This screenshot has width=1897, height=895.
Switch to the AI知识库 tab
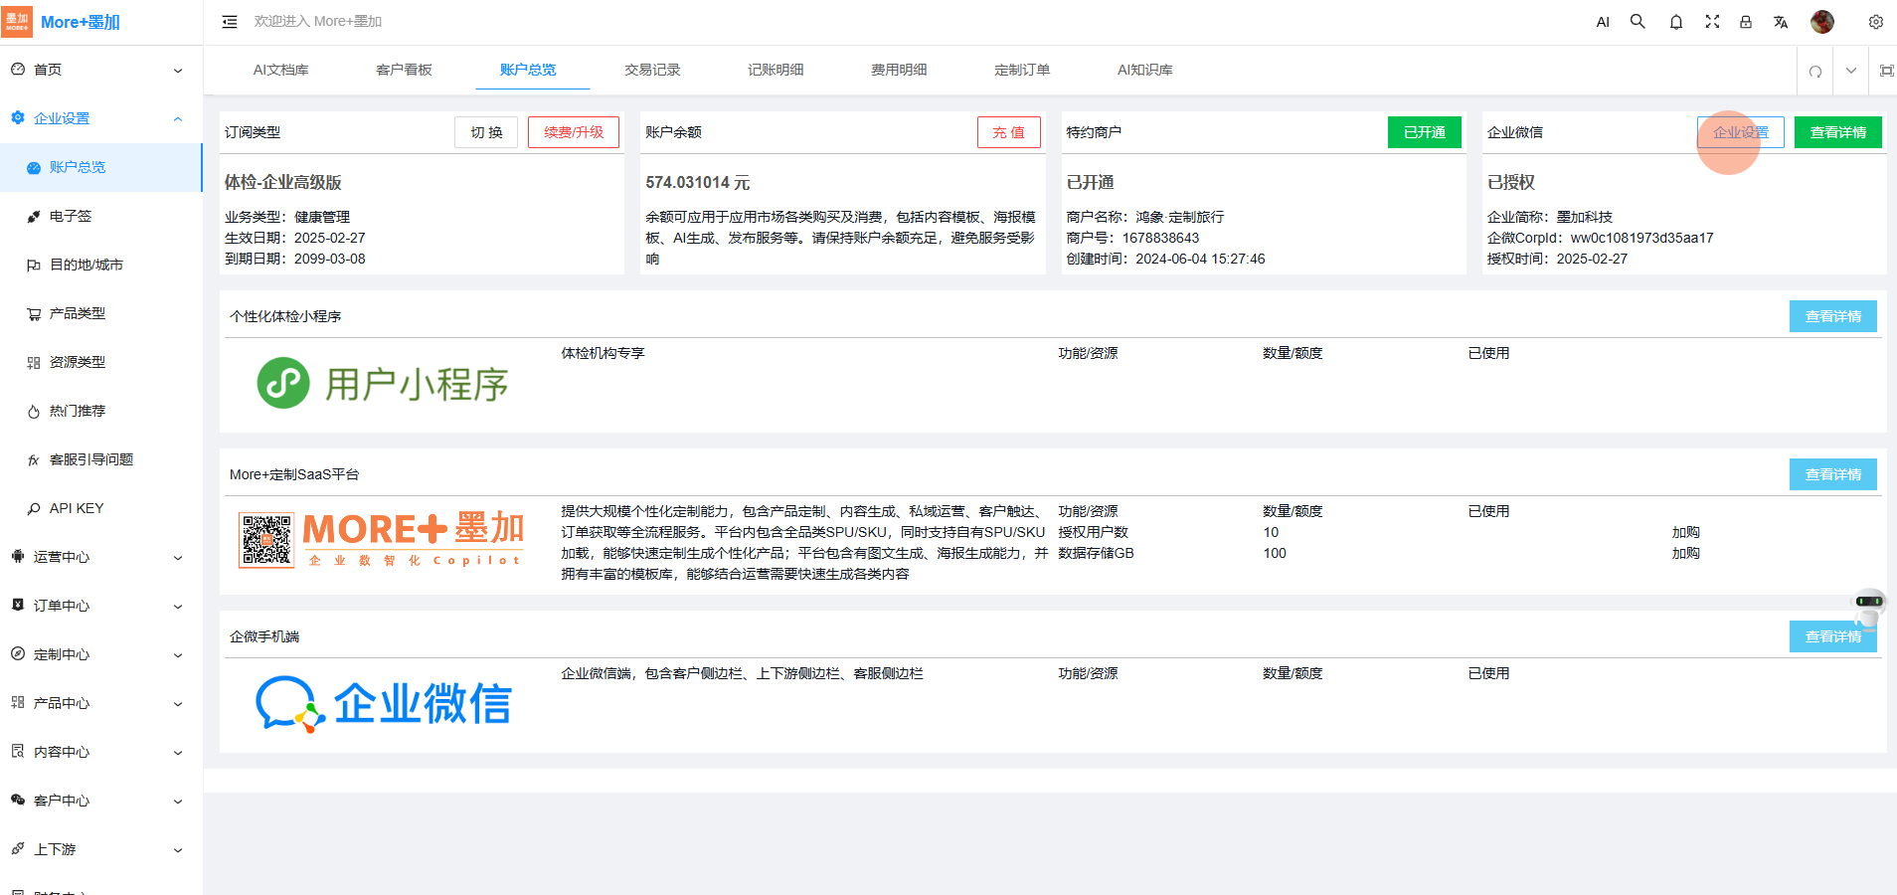pos(1144,70)
